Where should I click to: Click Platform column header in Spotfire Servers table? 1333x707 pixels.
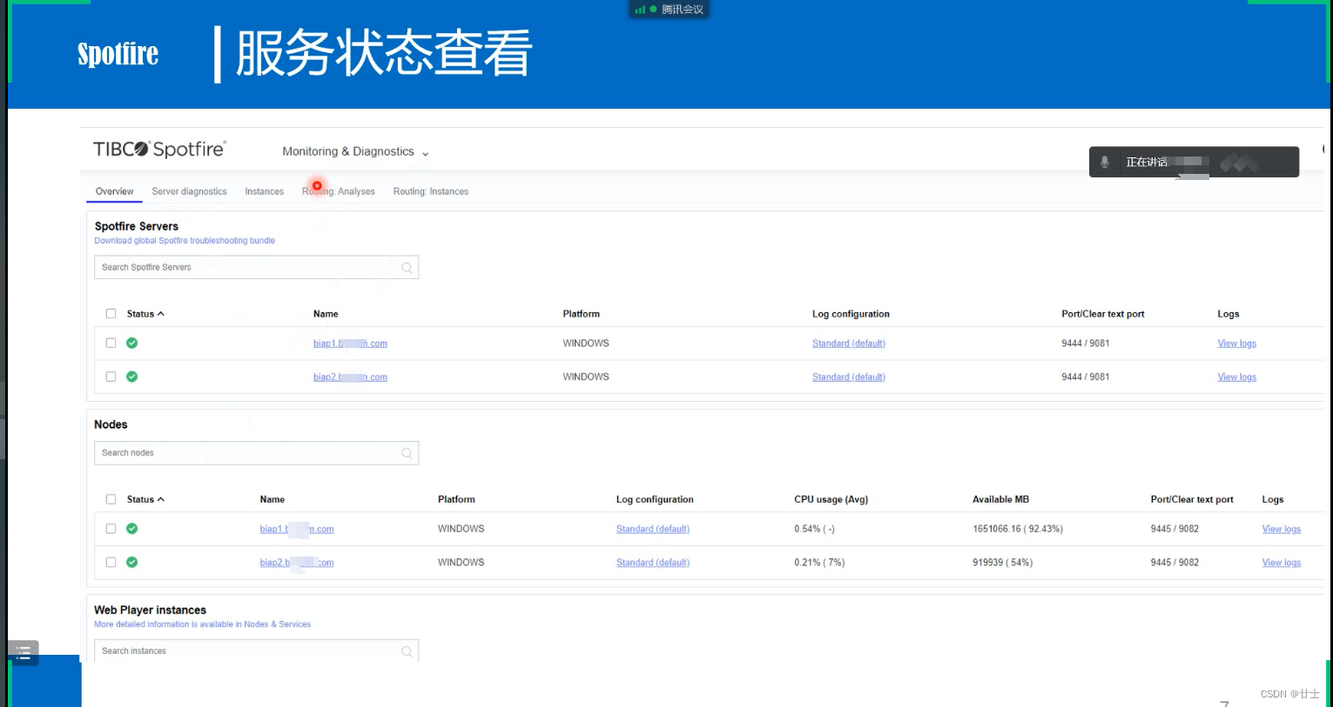pos(581,314)
